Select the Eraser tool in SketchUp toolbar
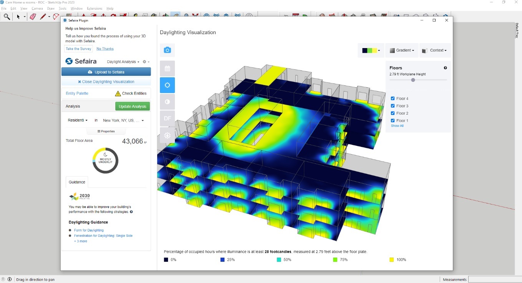The height and width of the screenshot is (283, 522). click(x=32, y=17)
